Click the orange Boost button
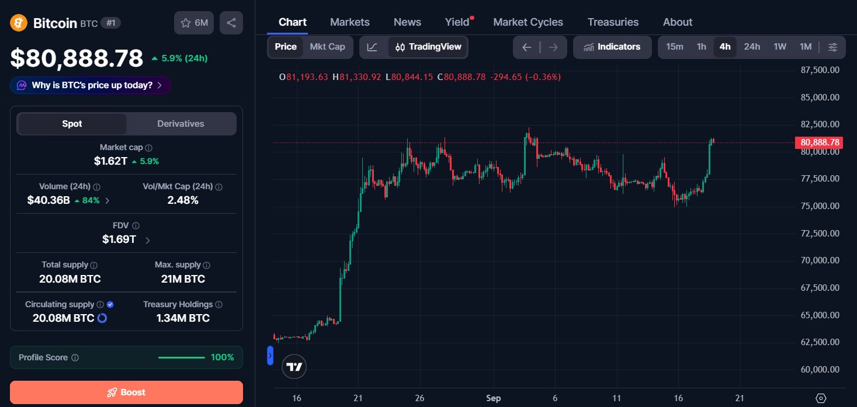 126,392
